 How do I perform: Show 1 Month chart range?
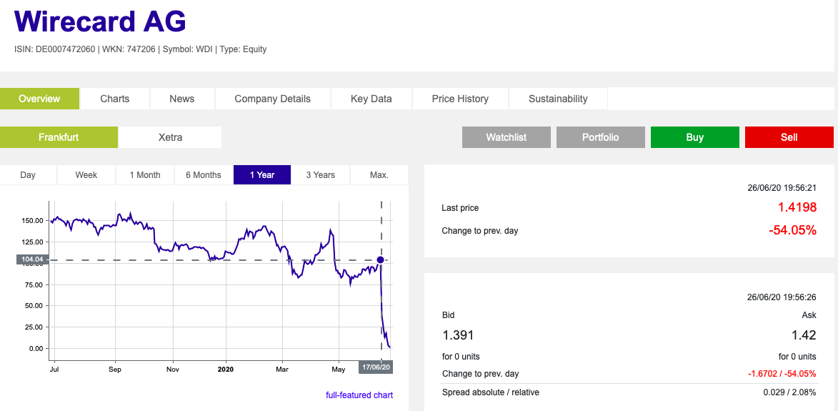click(145, 175)
